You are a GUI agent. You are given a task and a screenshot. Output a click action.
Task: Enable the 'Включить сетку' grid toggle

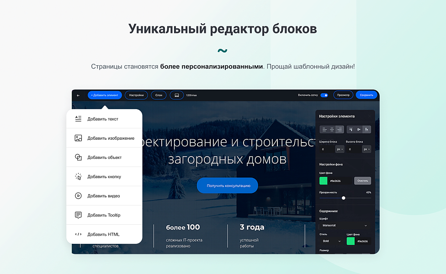(x=324, y=95)
